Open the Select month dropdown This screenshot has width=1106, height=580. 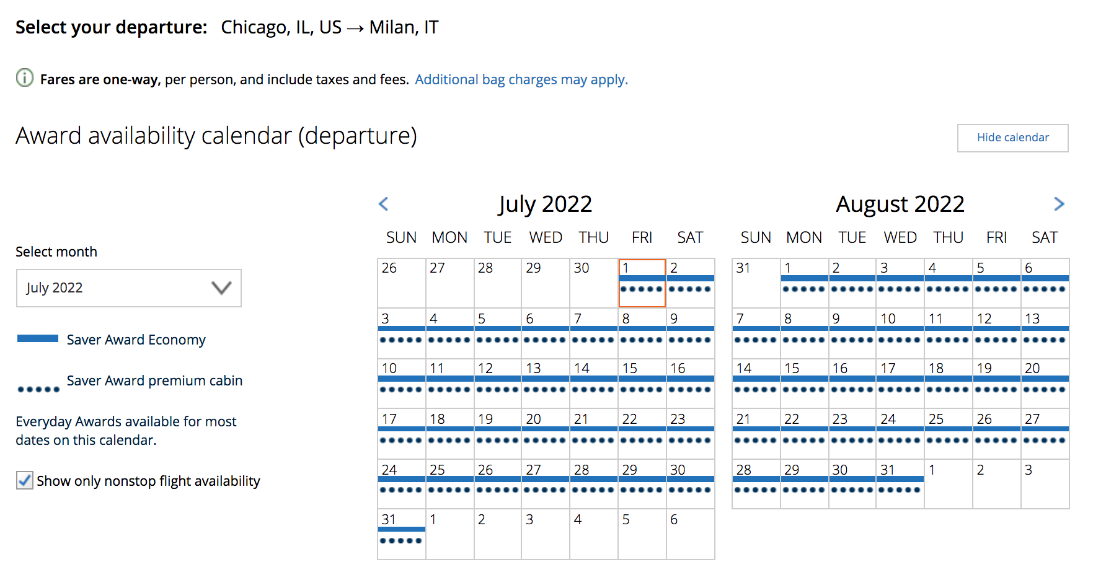[129, 288]
